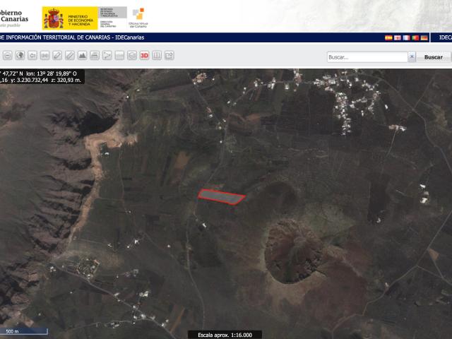
Task: Select the second pencil measure tool
Action: click(69, 55)
